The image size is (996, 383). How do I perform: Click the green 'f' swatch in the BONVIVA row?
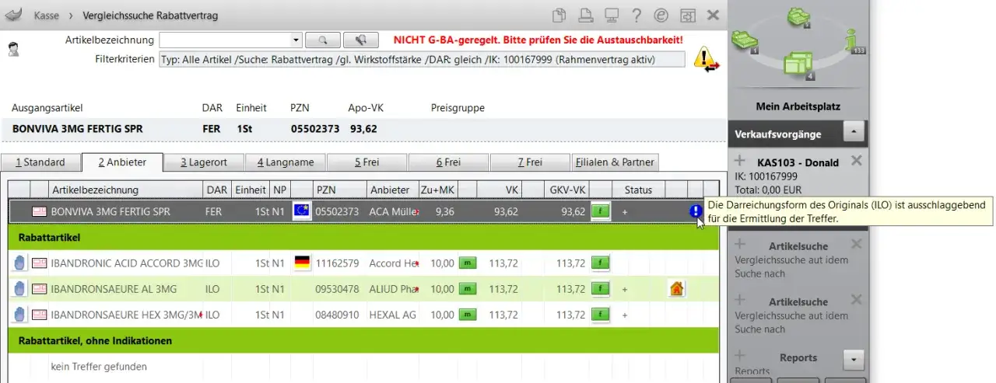(x=600, y=211)
